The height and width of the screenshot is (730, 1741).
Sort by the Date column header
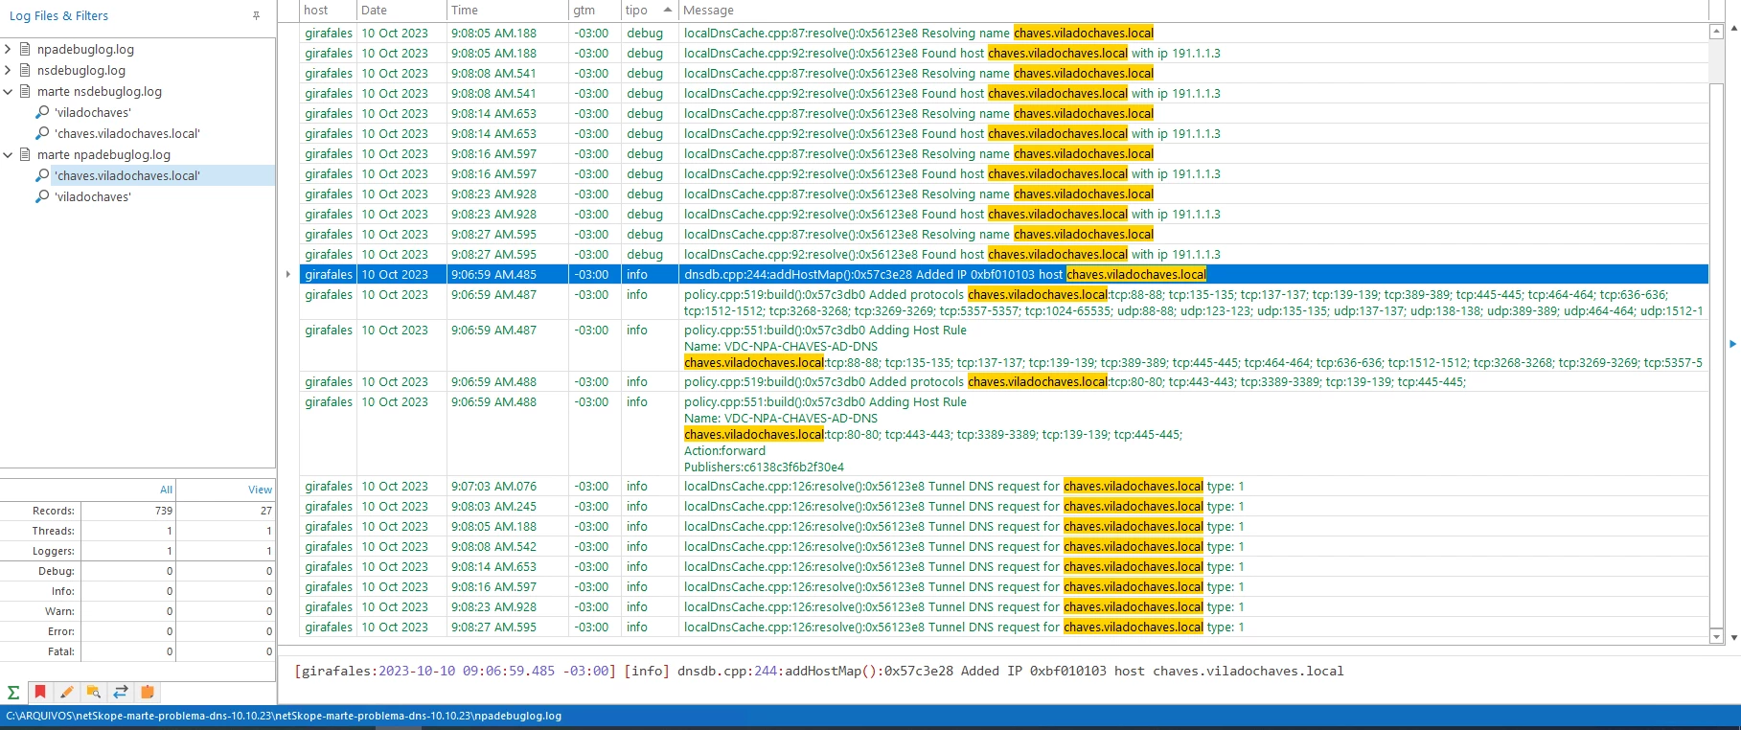[401, 10]
